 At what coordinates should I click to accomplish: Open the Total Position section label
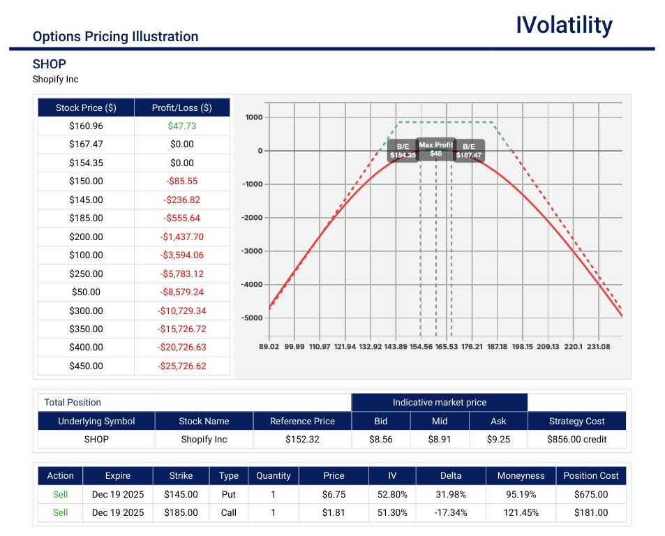(73, 402)
